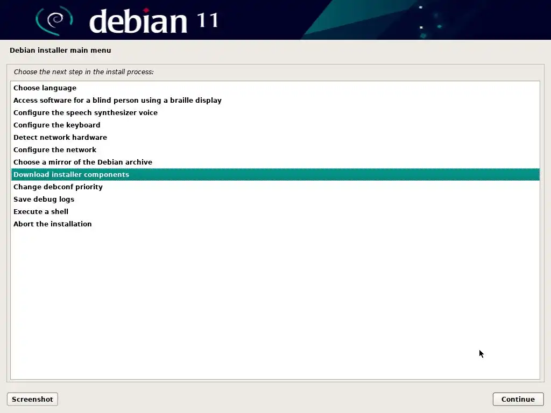Click highlighted Download installer components row

(x=275, y=175)
